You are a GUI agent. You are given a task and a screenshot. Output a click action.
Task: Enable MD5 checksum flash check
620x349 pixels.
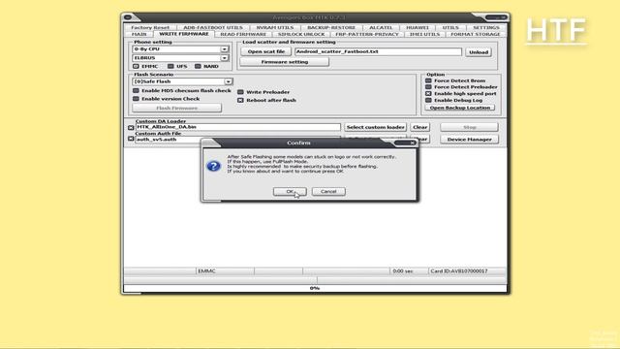coord(136,90)
